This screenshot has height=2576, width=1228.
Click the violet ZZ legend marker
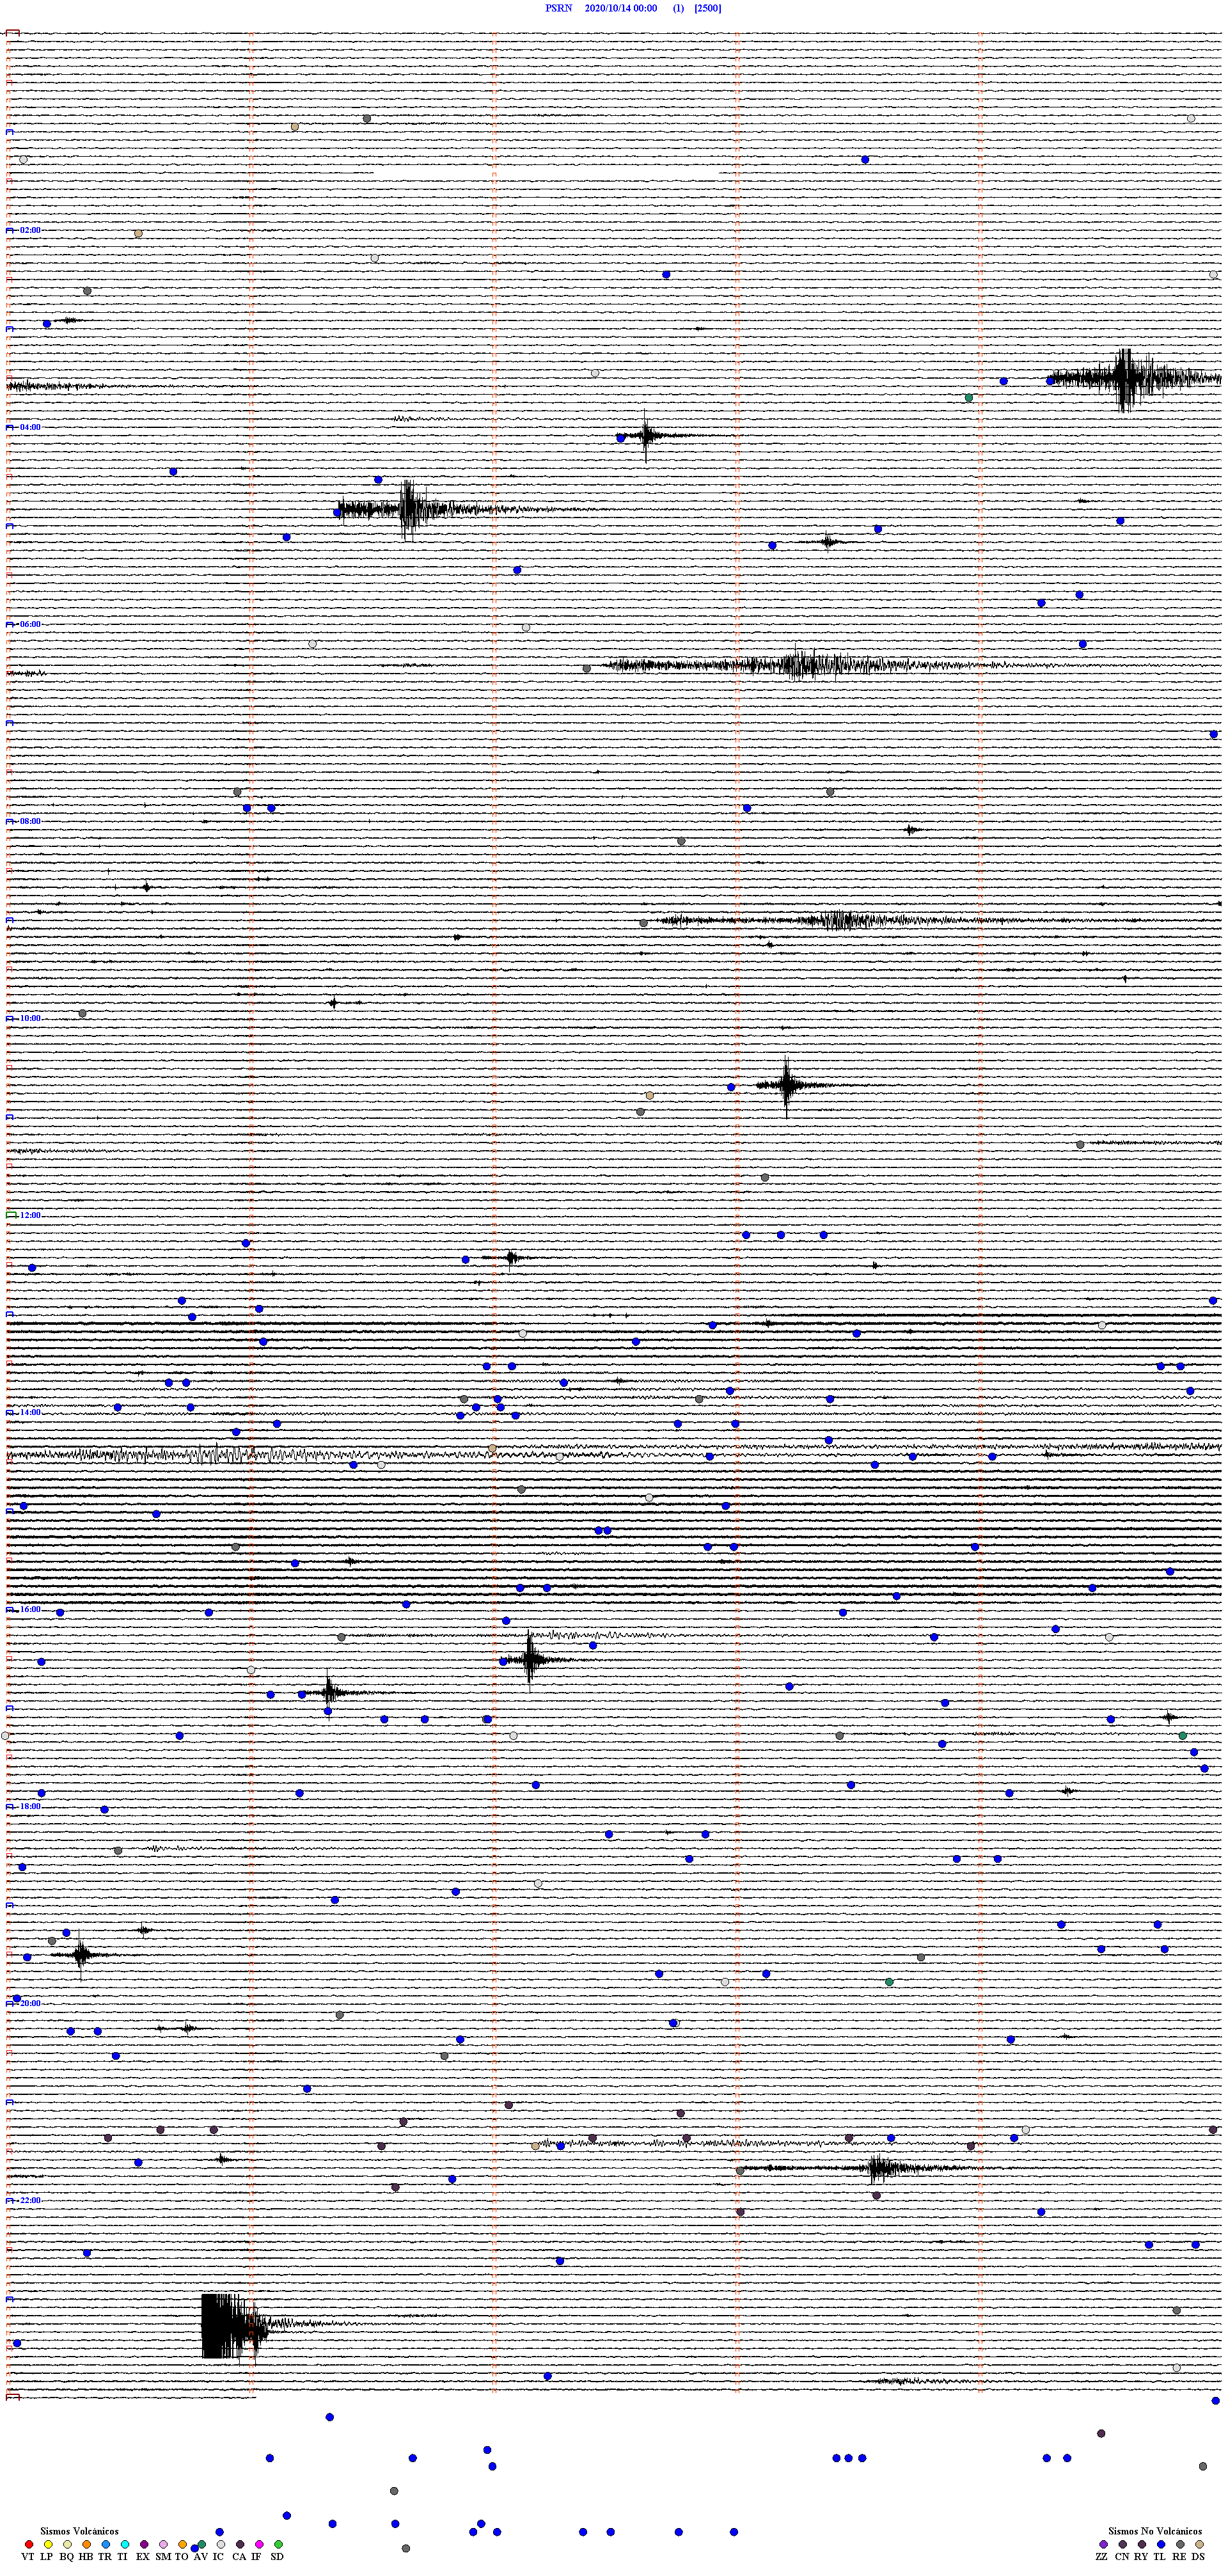click(x=1103, y=2544)
